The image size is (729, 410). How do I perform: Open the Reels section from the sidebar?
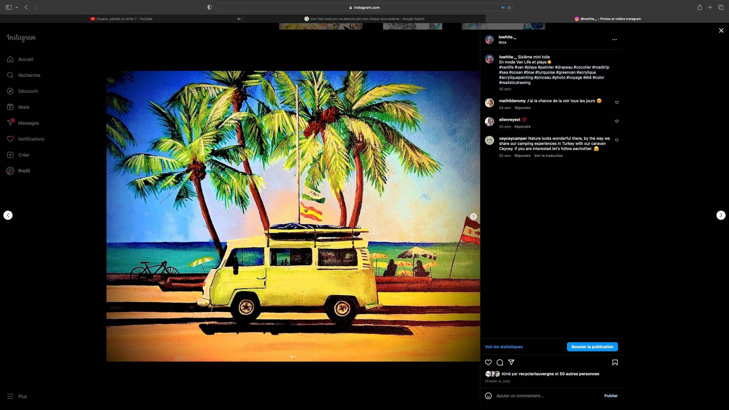[x=24, y=107]
